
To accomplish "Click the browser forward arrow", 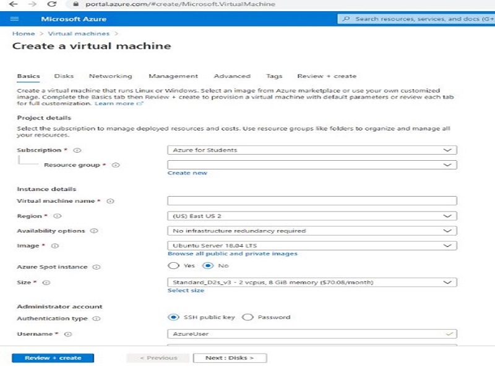I will tap(33, 4).
